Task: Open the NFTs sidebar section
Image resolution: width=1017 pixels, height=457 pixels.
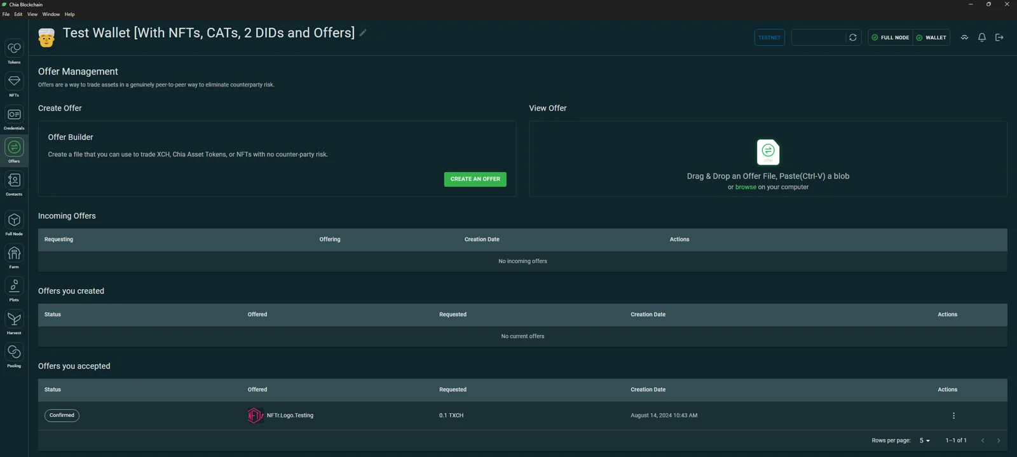Action: (x=14, y=85)
